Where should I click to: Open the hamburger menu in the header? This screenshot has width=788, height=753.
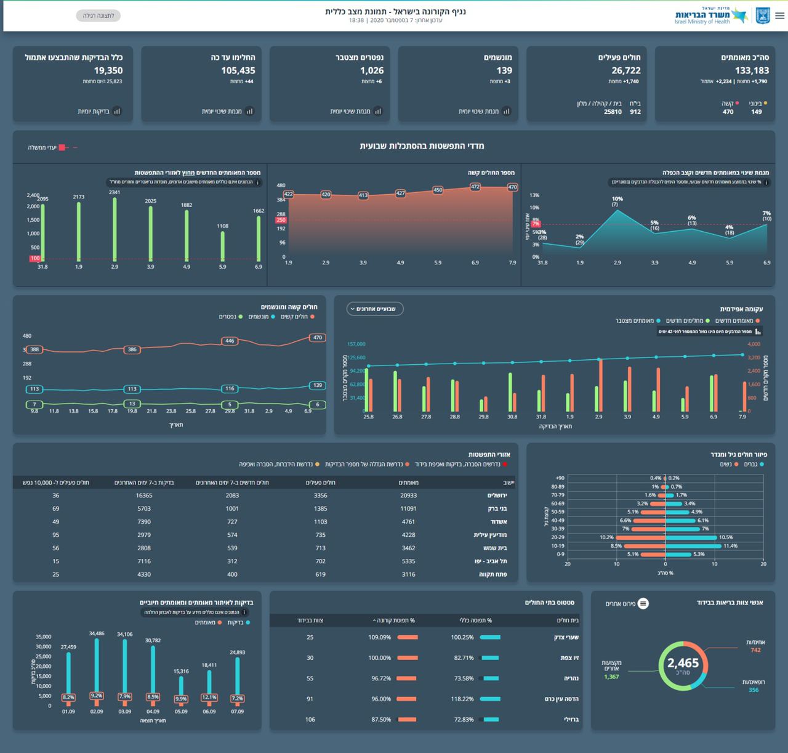[x=779, y=16]
